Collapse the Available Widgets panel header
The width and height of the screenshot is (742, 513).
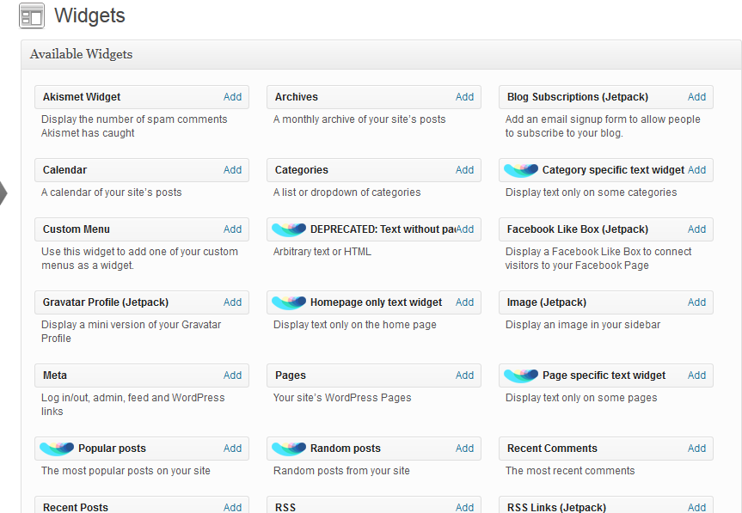(382, 55)
